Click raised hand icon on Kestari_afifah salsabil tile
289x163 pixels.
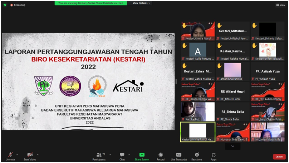pyautogui.click(x=254, y=45)
